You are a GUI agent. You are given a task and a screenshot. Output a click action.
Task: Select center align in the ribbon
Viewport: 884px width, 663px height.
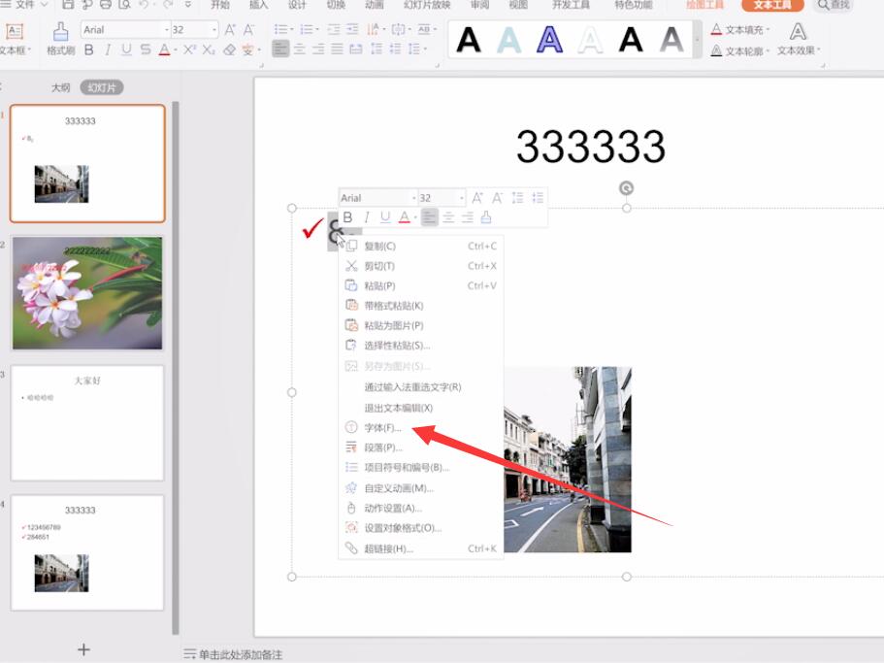pyautogui.click(x=300, y=50)
